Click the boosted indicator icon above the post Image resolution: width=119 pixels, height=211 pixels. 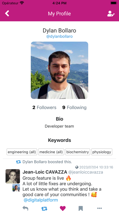point(19,162)
